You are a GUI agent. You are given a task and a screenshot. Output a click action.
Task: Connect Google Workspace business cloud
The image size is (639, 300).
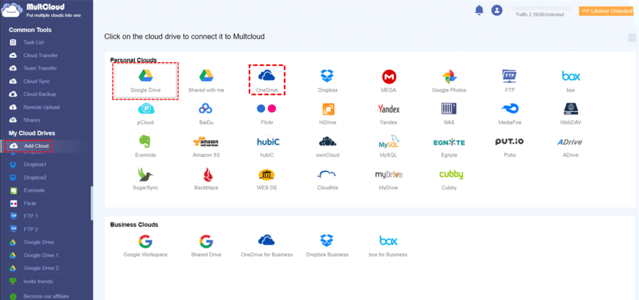[x=145, y=246]
